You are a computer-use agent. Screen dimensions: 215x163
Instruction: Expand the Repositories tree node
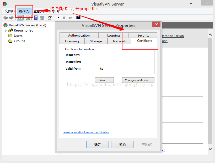tap(6, 30)
